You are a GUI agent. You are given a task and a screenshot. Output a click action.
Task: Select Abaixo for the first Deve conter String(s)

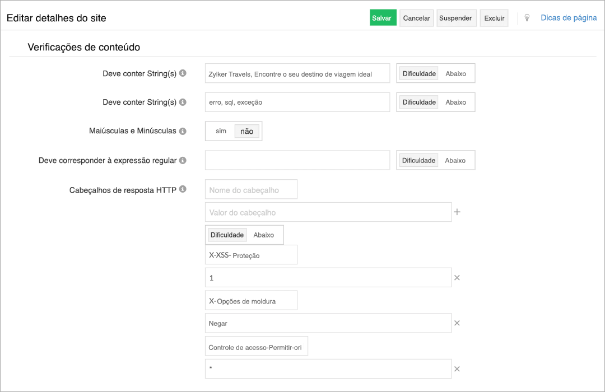(455, 73)
